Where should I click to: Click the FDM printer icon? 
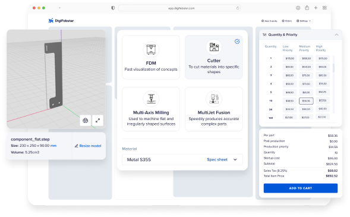pos(151,49)
